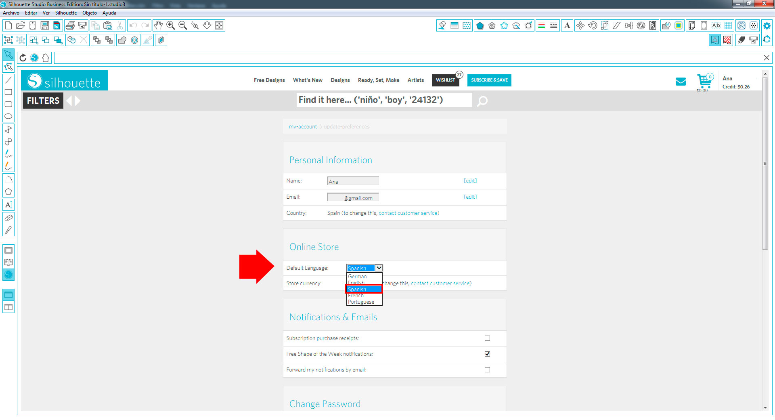Open the Silhouette menu
The height and width of the screenshot is (420, 775).
pyautogui.click(x=66, y=13)
